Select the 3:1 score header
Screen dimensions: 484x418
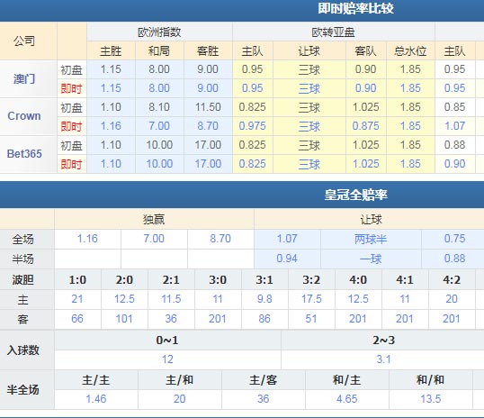264,280
